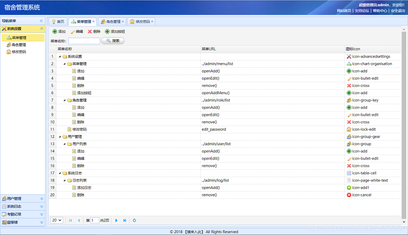Open the page size dropdown showing 20
The width and height of the screenshot is (408, 235).
(x=57, y=220)
